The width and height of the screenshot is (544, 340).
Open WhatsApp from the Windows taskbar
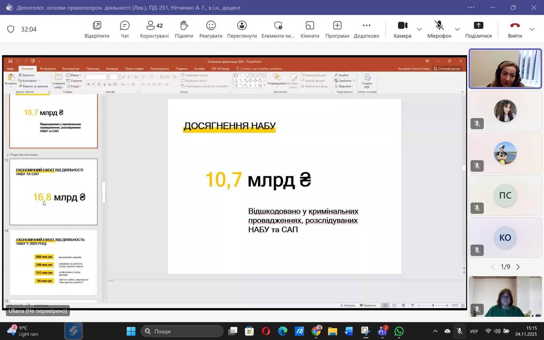(x=399, y=331)
